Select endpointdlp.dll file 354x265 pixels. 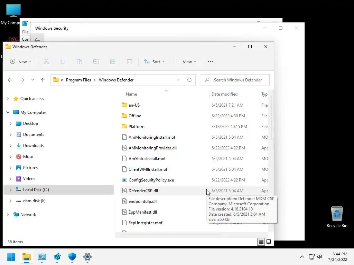pyautogui.click(x=142, y=202)
